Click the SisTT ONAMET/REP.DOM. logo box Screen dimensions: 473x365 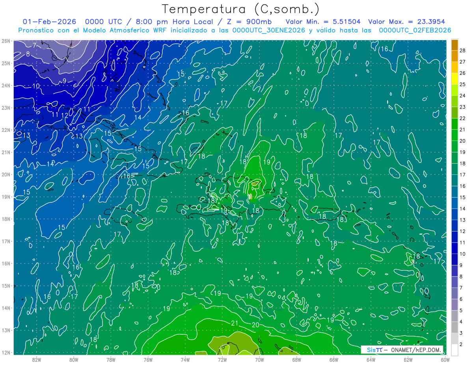[402, 350]
